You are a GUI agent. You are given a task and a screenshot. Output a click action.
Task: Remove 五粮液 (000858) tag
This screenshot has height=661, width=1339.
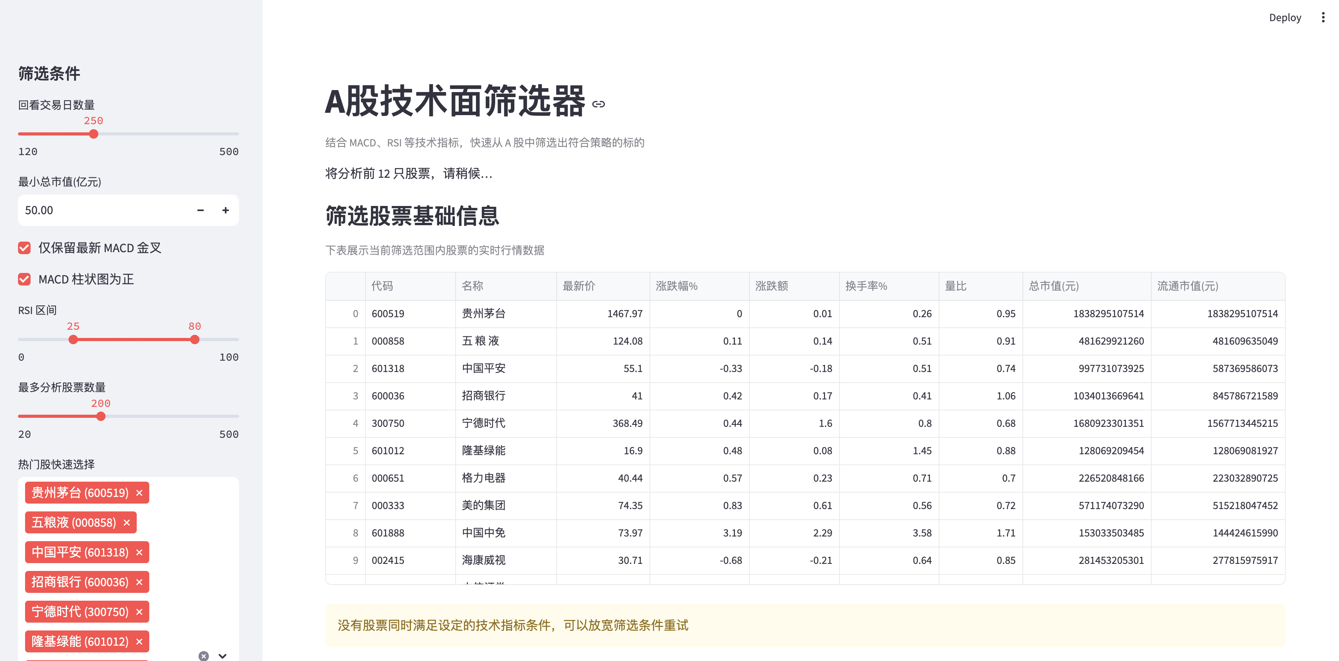coord(127,523)
